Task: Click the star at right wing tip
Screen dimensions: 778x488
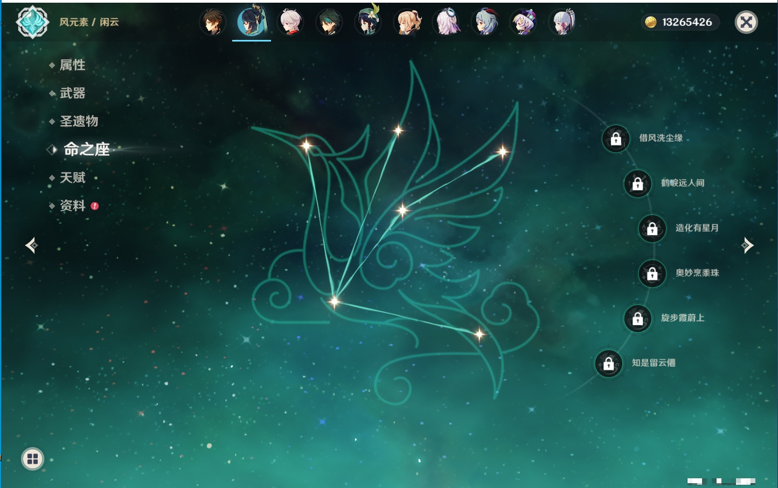Action: [502, 152]
